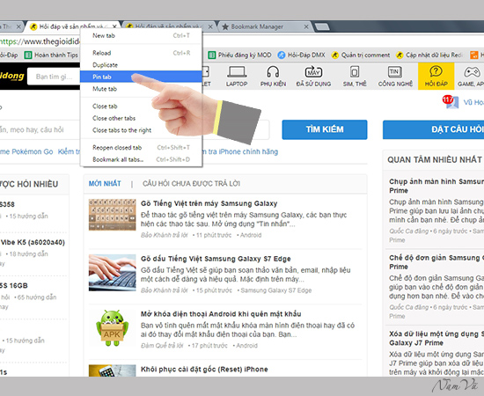Click the Android tag under Gõ Tiếng Việt

[251, 235]
